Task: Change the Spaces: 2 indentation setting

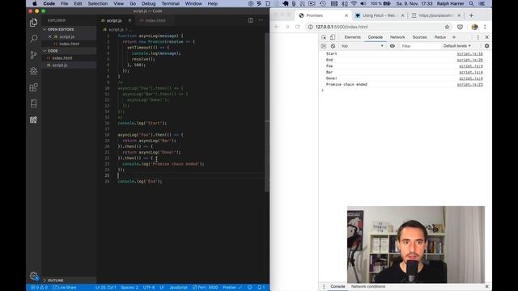Action: coord(129,288)
